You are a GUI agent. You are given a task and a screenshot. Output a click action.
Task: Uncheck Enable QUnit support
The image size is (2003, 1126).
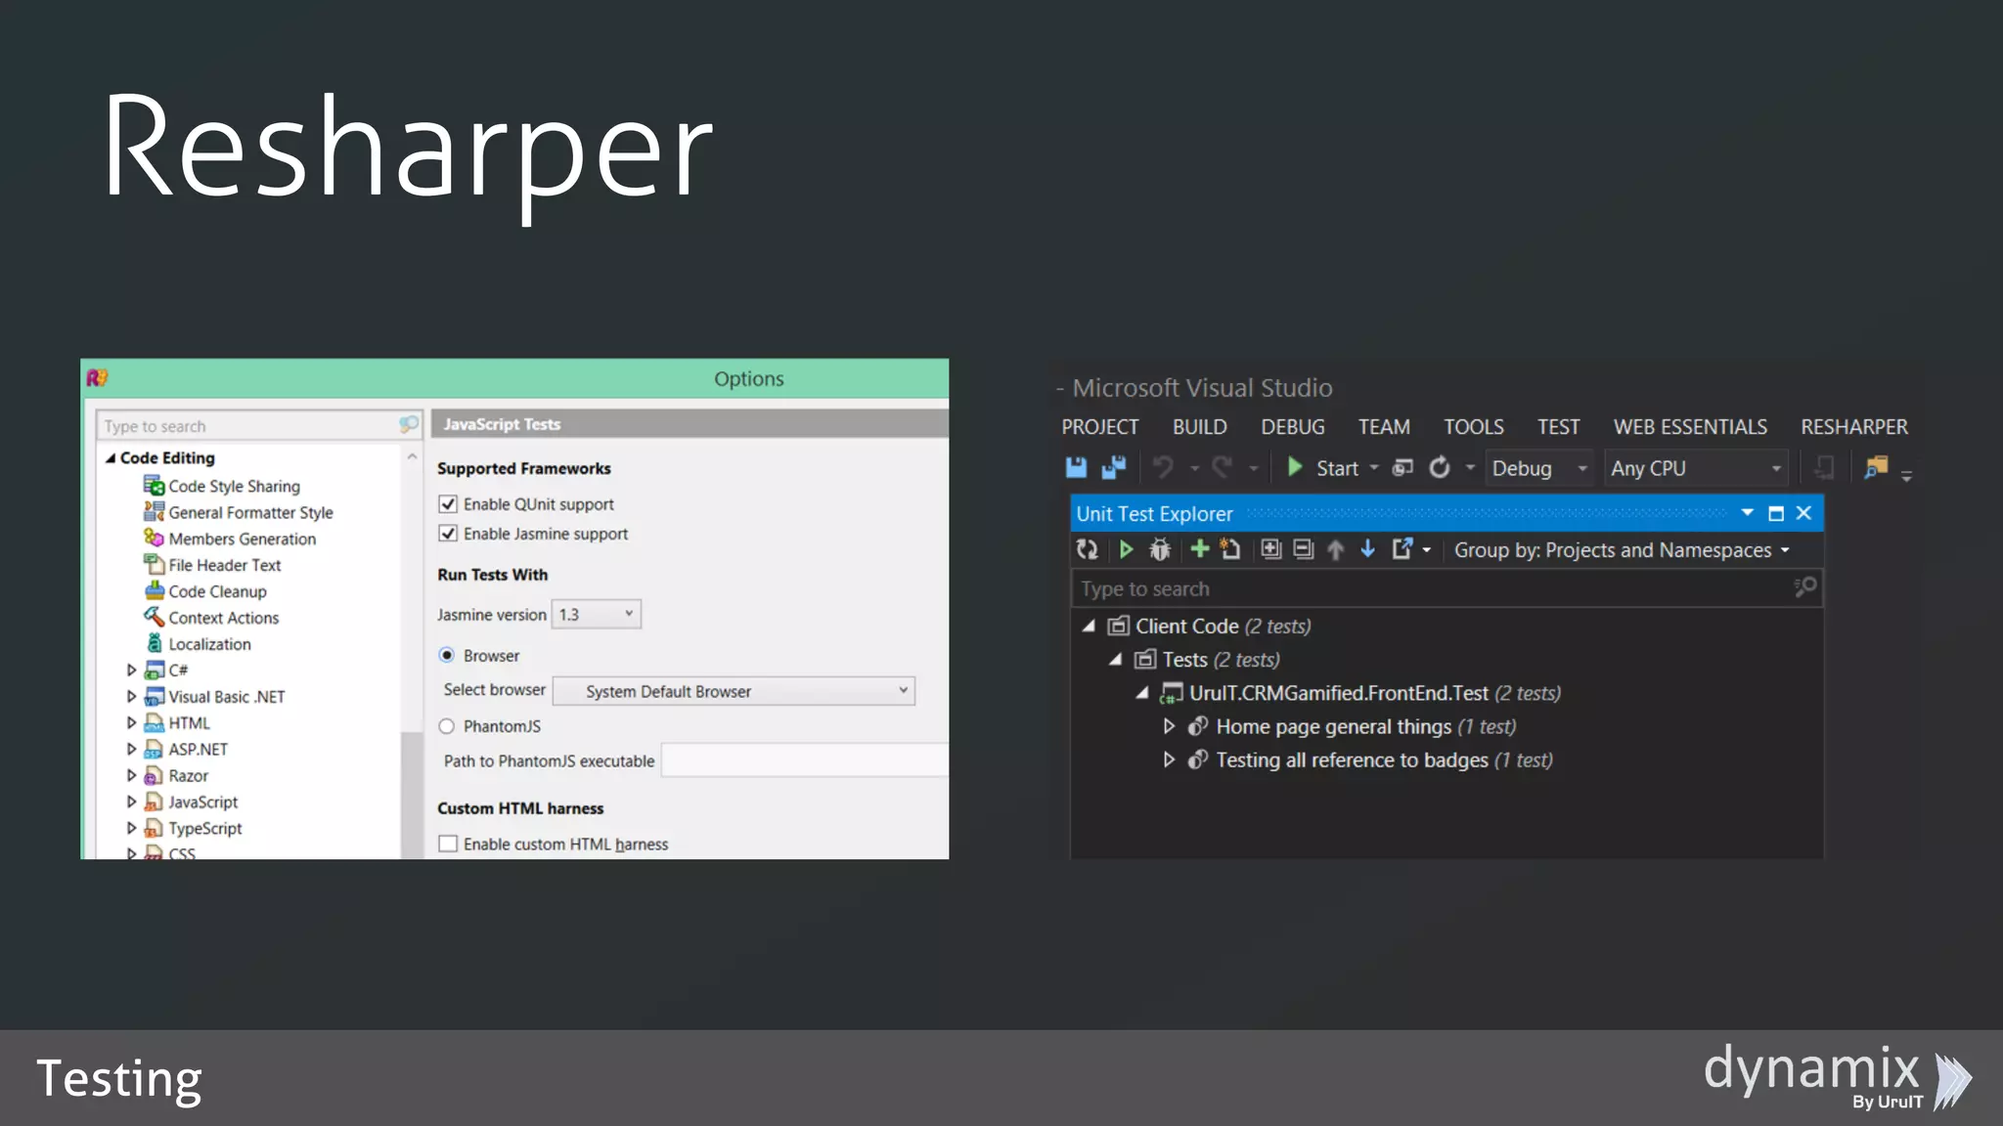448,504
